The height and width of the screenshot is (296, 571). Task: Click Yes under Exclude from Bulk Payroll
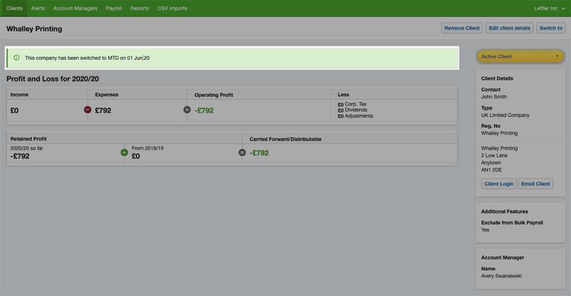(485, 230)
